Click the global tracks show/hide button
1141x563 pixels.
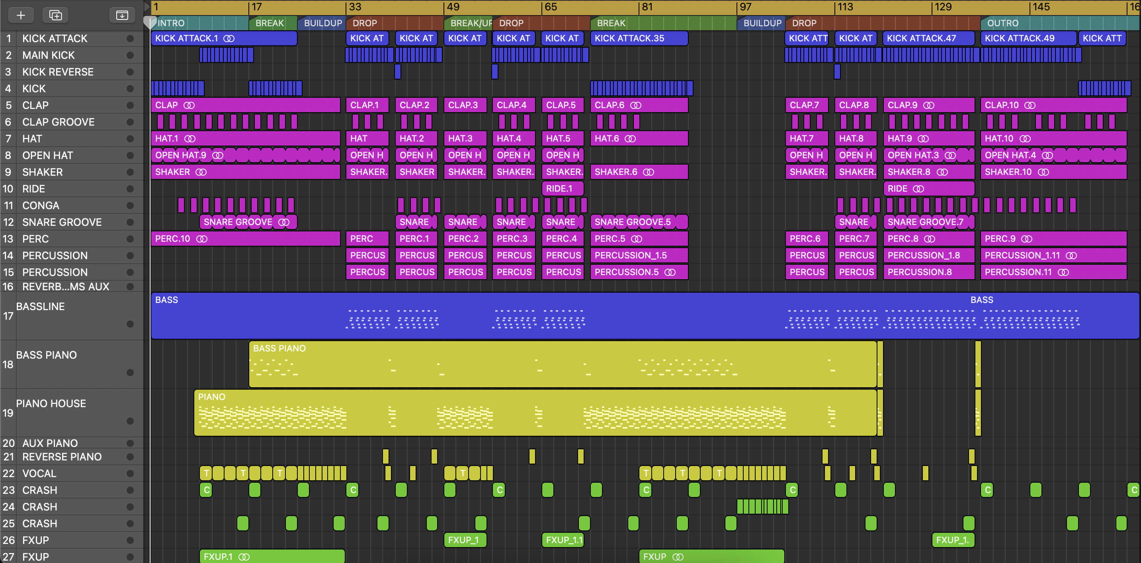(122, 15)
